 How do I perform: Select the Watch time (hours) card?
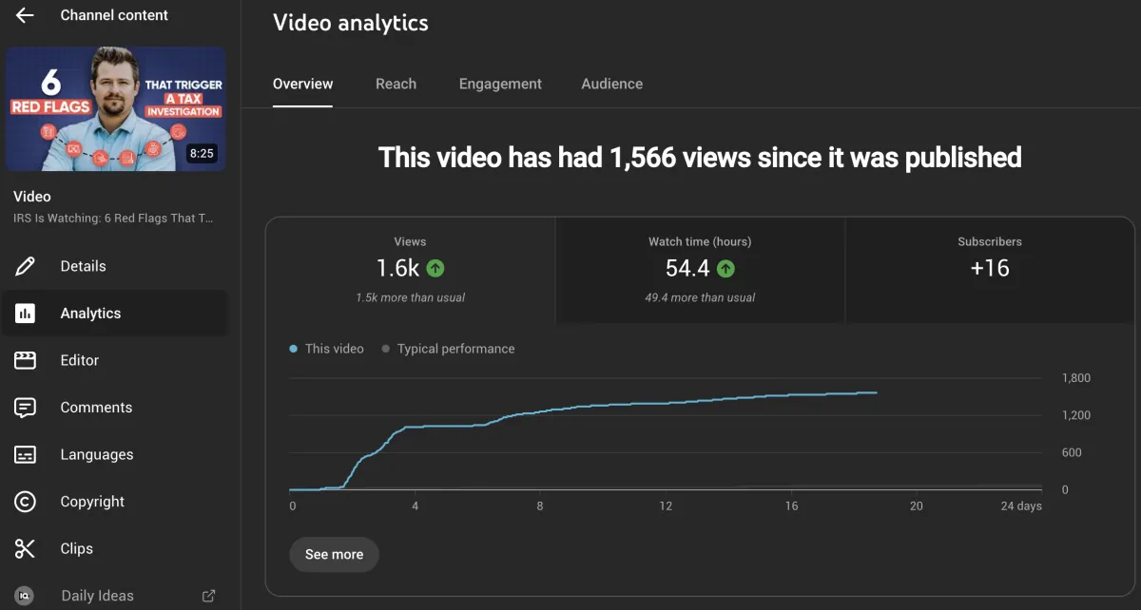[x=700, y=271]
